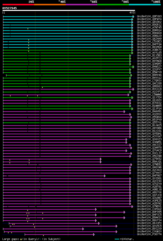Screen dimensions: 163x241
Task: Click the arrowhead ending the UniRef100_B4WS27 bar
Action: [x=133, y=67]
